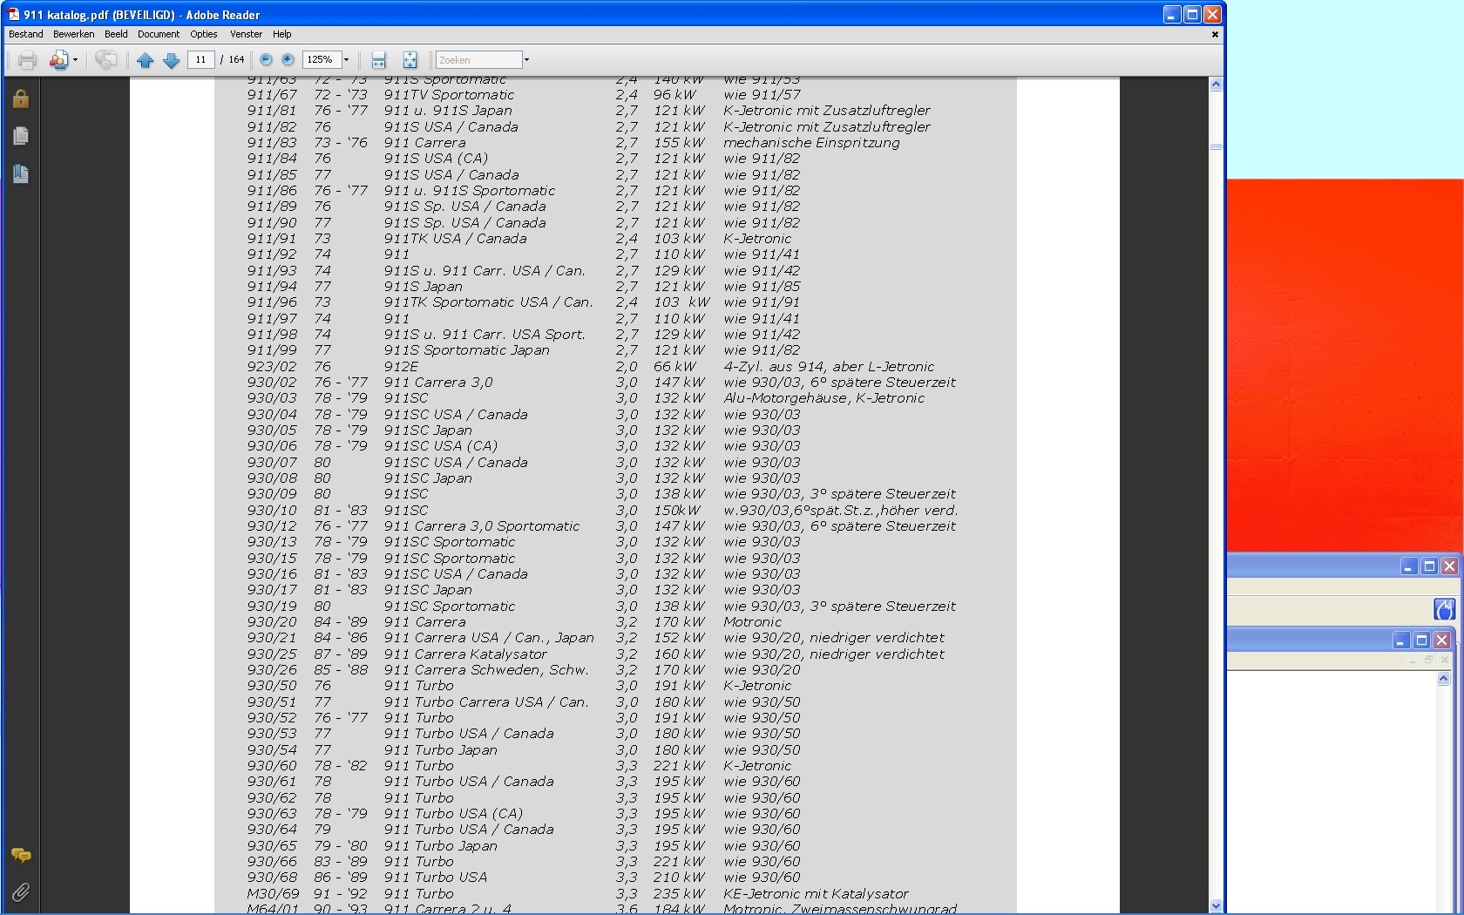The height and width of the screenshot is (915, 1464).
Task: Open the Pages panel in the sidebar
Action: [x=21, y=136]
